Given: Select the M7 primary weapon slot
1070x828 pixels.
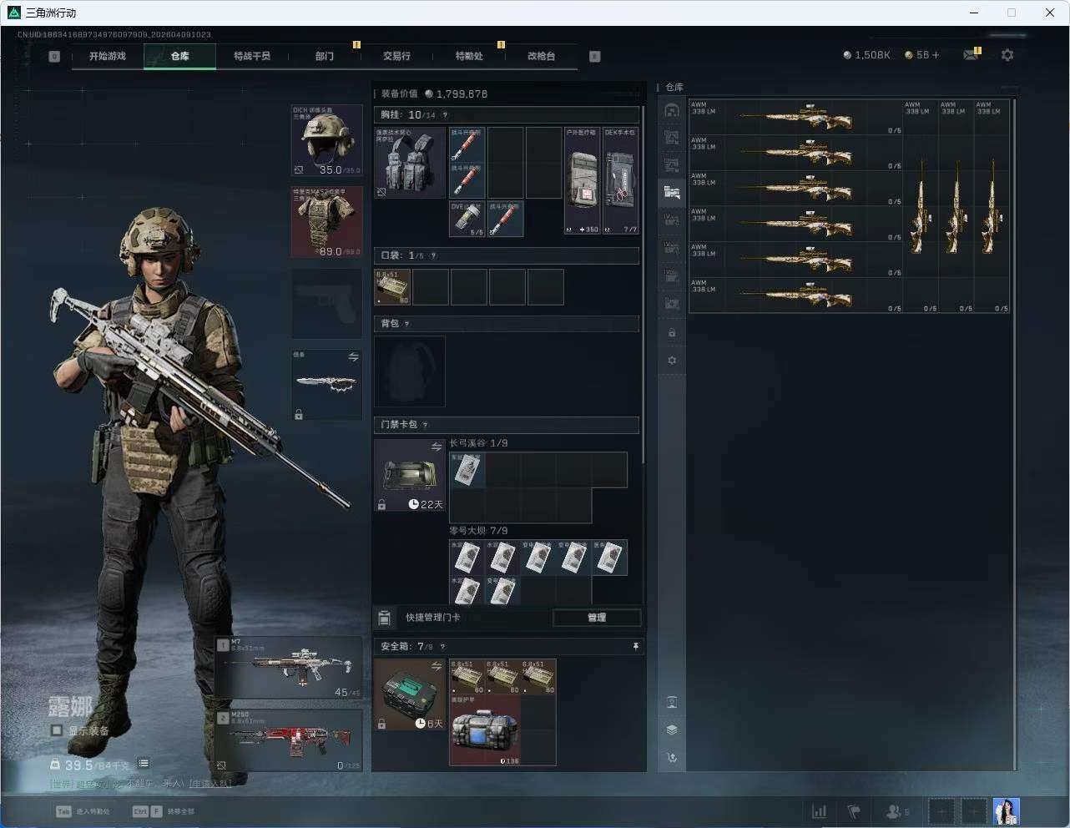Looking at the screenshot, I should 289,669.
